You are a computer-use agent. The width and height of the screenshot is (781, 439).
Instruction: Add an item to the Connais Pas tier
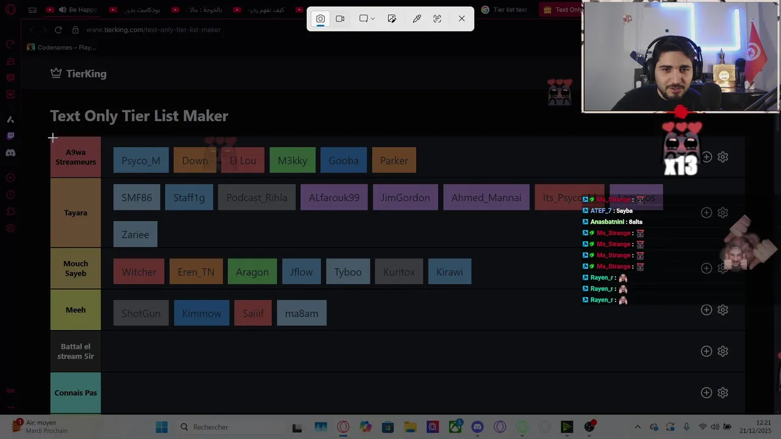(x=707, y=393)
